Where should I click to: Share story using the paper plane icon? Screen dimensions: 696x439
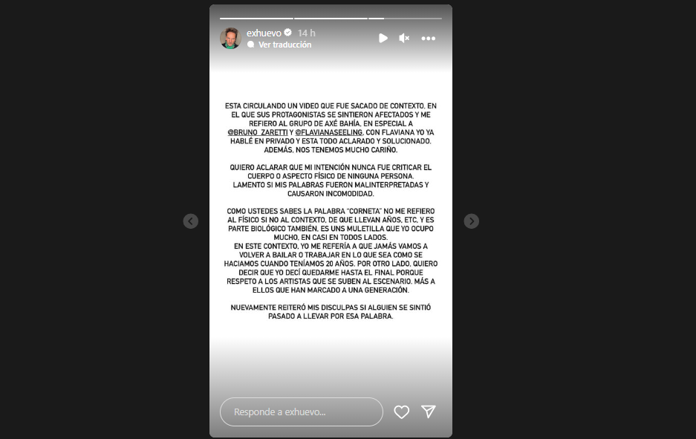click(429, 412)
